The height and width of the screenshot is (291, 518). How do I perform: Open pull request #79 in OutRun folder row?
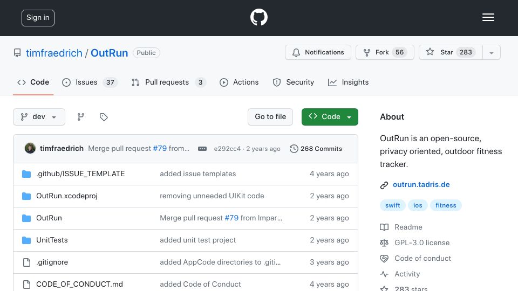(x=231, y=218)
